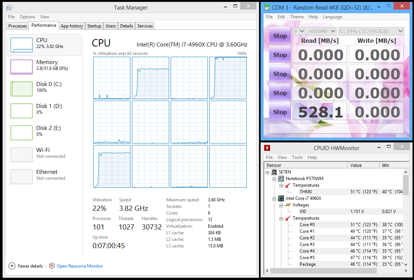Open the C: 34% drive selection dropdown
This screenshot has height=280, width=414.
point(371,31)
